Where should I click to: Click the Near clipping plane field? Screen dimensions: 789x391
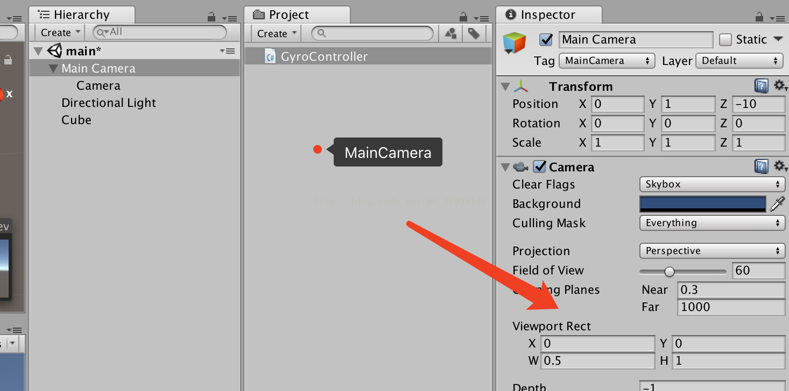pyautogui.click(x=731, y=290)
